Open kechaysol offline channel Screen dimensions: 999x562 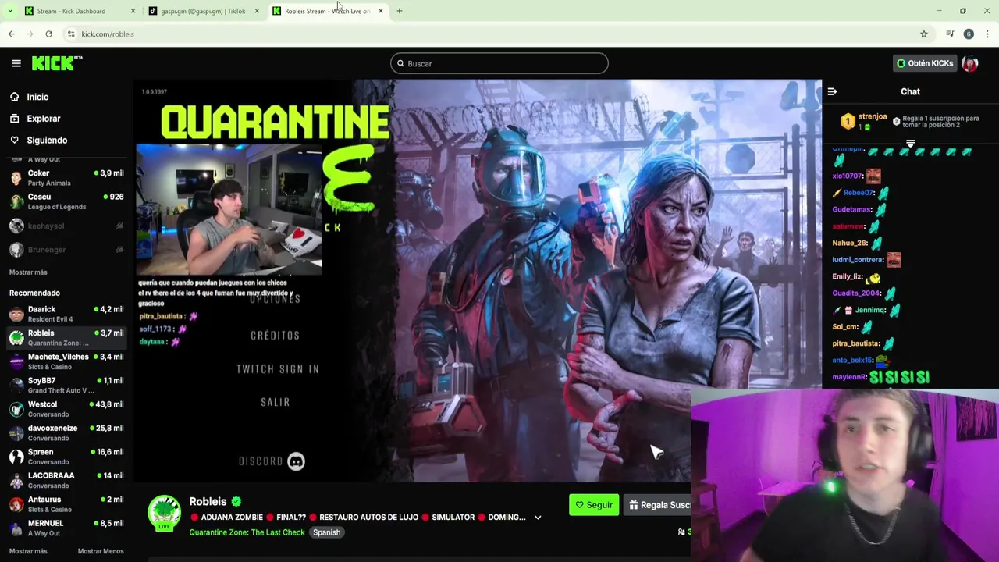pos(66,226)
